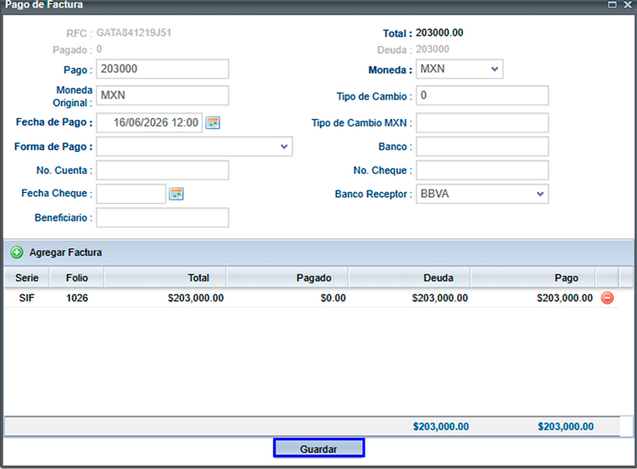Sort by the Folio column header

[x=77, y=278]
